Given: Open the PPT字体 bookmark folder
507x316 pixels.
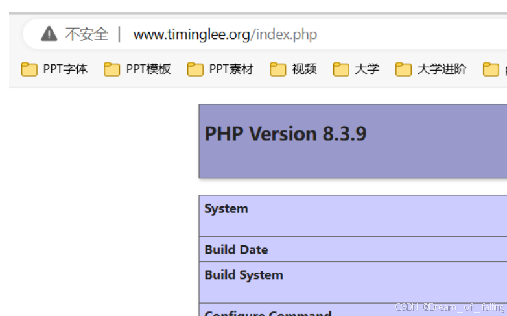Looking at the screenshot, I should [x=54, y=69].
